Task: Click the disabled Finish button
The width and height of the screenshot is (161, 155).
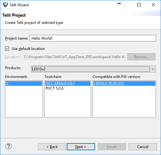Action: pyautogui.click(x=112, y=147)
